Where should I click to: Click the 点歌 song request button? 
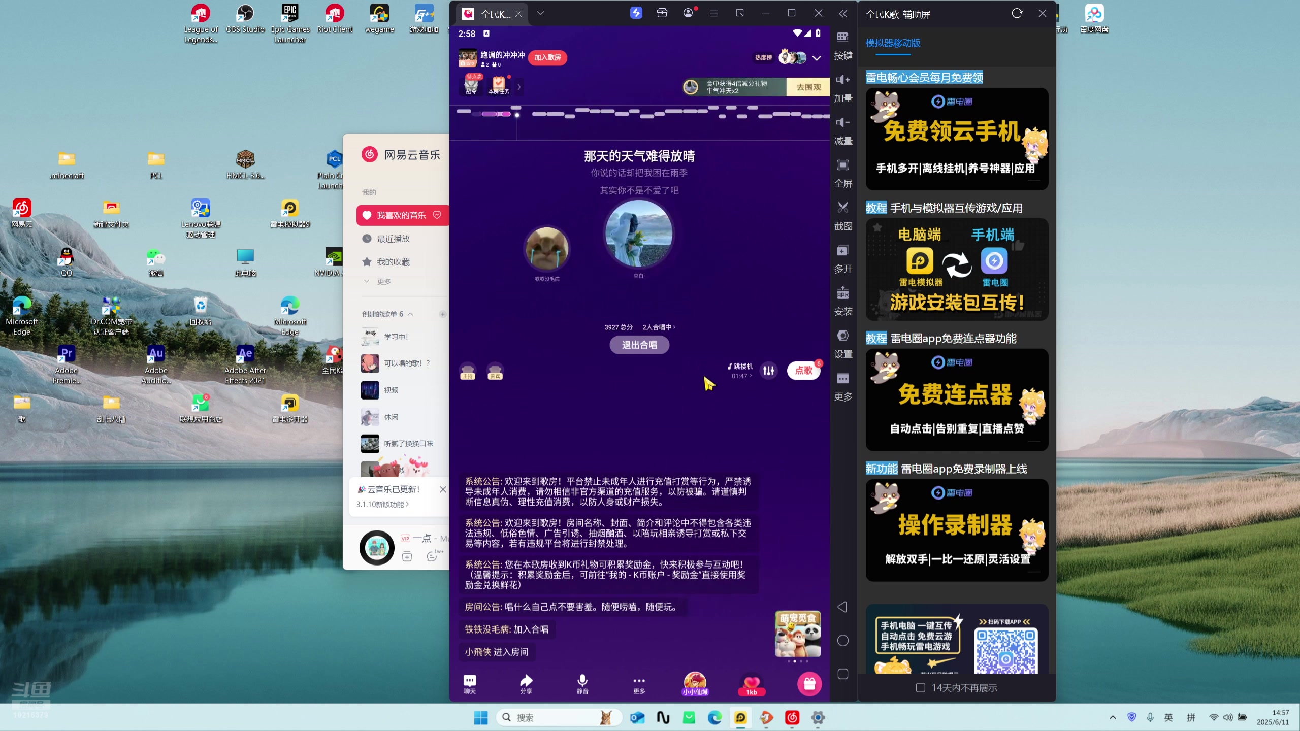(803, 370)
